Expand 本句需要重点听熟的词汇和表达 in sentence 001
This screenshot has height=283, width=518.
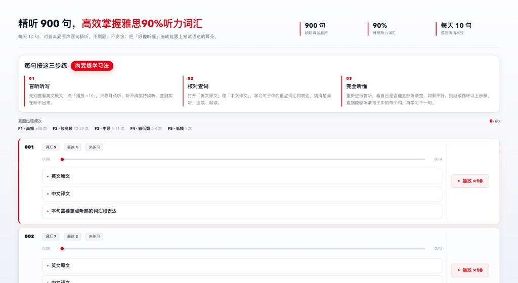point(242,211)
